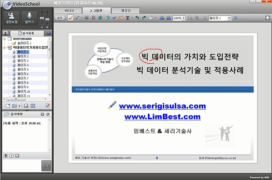Select 페이지 8 in document tree
Viewport: 272px width, 180px height.
click(23, 83)
